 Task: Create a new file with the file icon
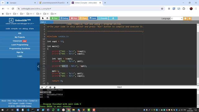click(x=43, y=18)
